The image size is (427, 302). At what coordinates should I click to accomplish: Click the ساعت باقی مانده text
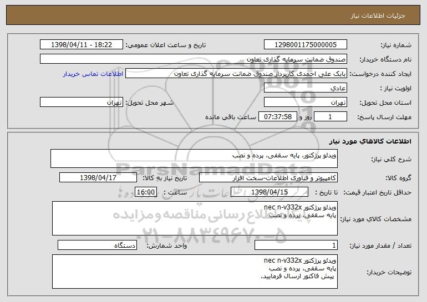(x=231, y=117)
